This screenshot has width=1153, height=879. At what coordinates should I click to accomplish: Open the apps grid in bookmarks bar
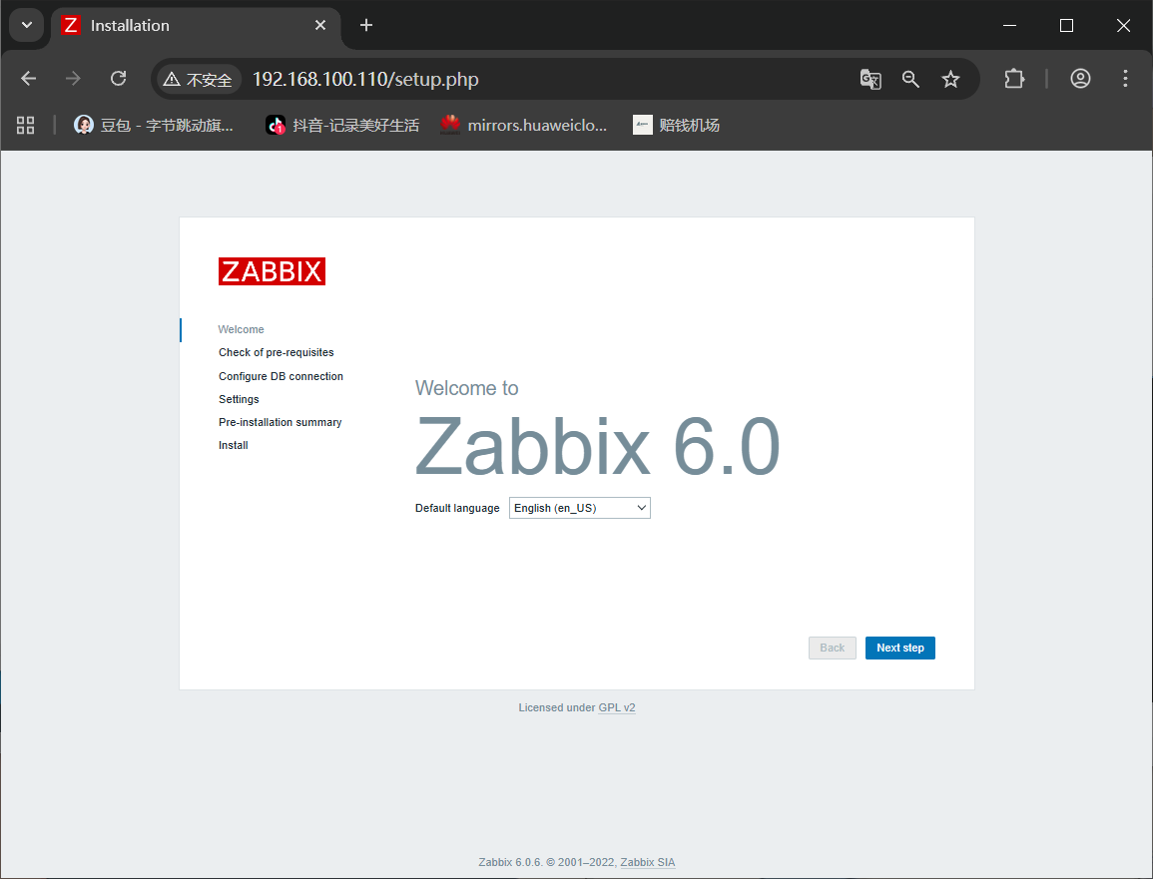26,126
